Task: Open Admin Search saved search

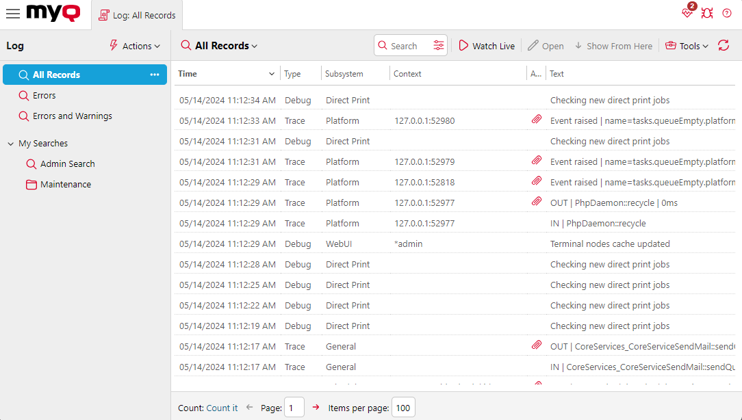Action: (x=67, y=163)
